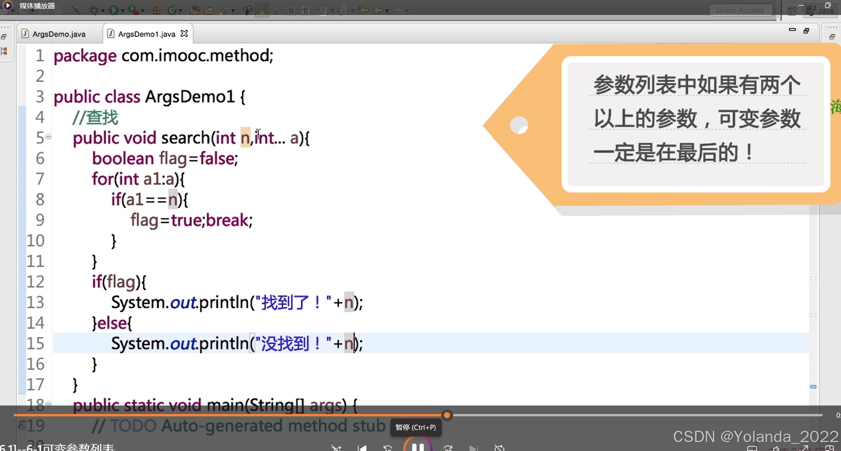Click the media player app logo icon
This screenshot has width=841, height=451.
coord(8,6)
